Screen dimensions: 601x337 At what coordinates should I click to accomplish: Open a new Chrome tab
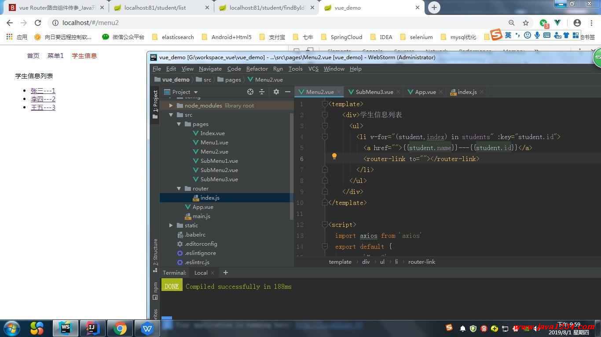pos(434,7)
